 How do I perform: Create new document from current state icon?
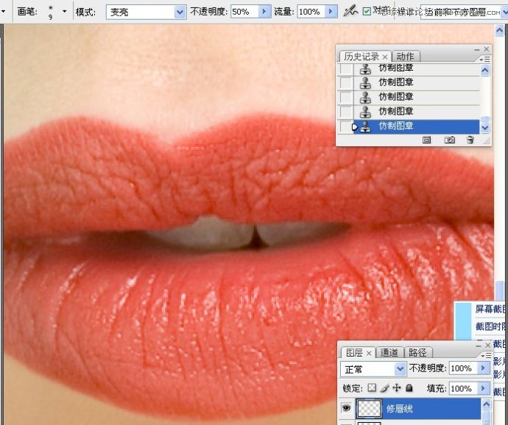(x=427, y=140)
